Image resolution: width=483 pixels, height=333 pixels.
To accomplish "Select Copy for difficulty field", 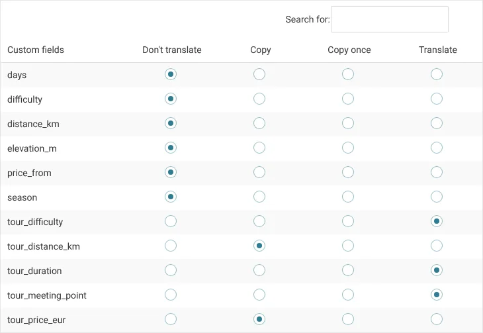I will (x=259, y=99).
